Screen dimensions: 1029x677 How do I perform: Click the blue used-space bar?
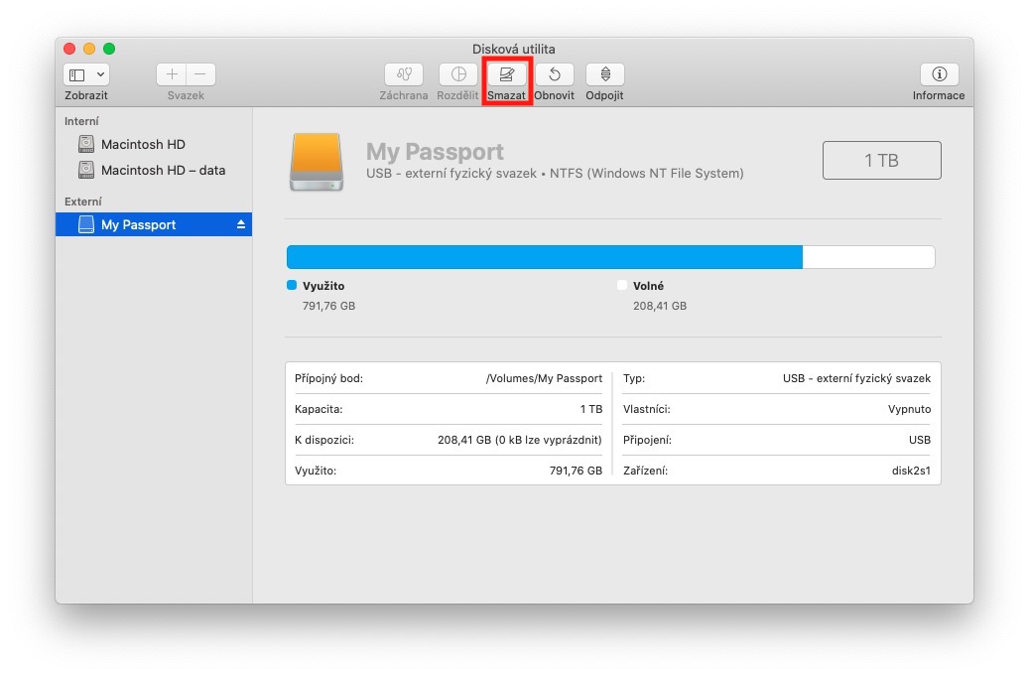pos(545,257)
